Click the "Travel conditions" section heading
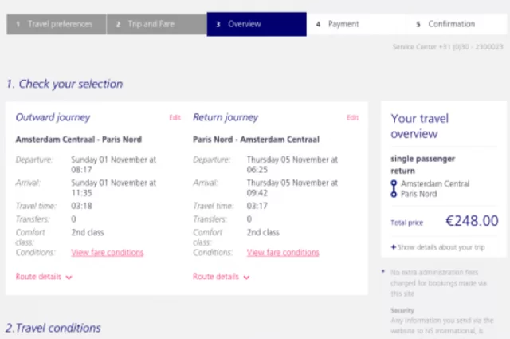The width and height of the screenshot is (510, 339). point(53,328)
